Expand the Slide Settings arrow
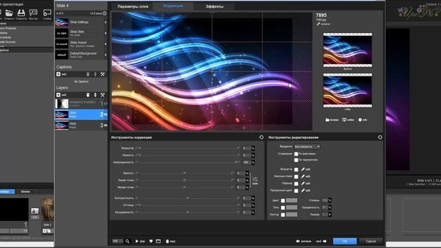The height and width of the screenshot is (248, 441). [105, 22]
